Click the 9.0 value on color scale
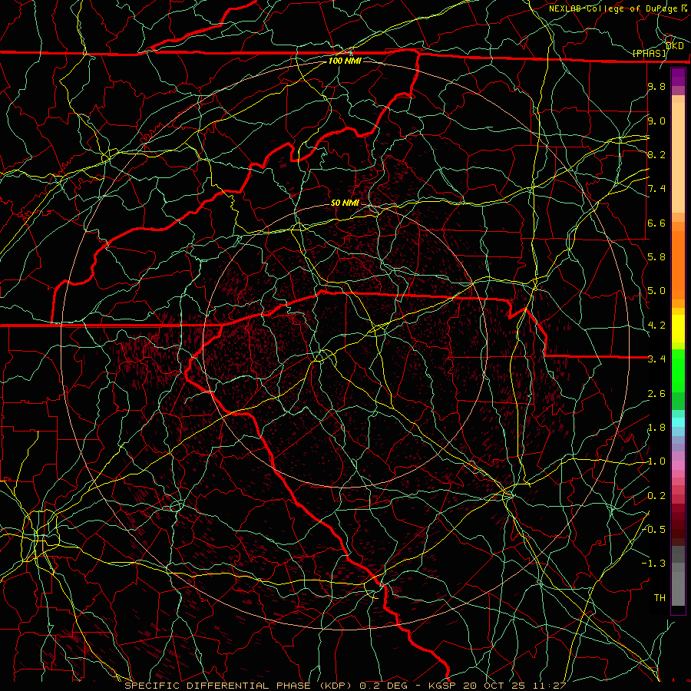This screenshot has height=691, width=691. 656,121
